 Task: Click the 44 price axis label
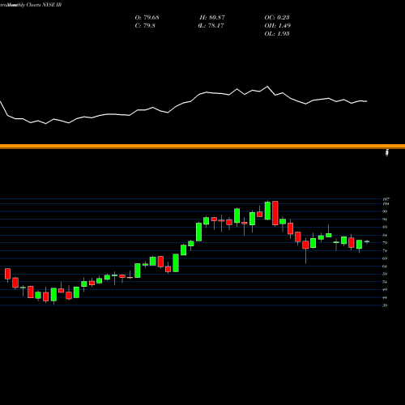pos(386,297)
